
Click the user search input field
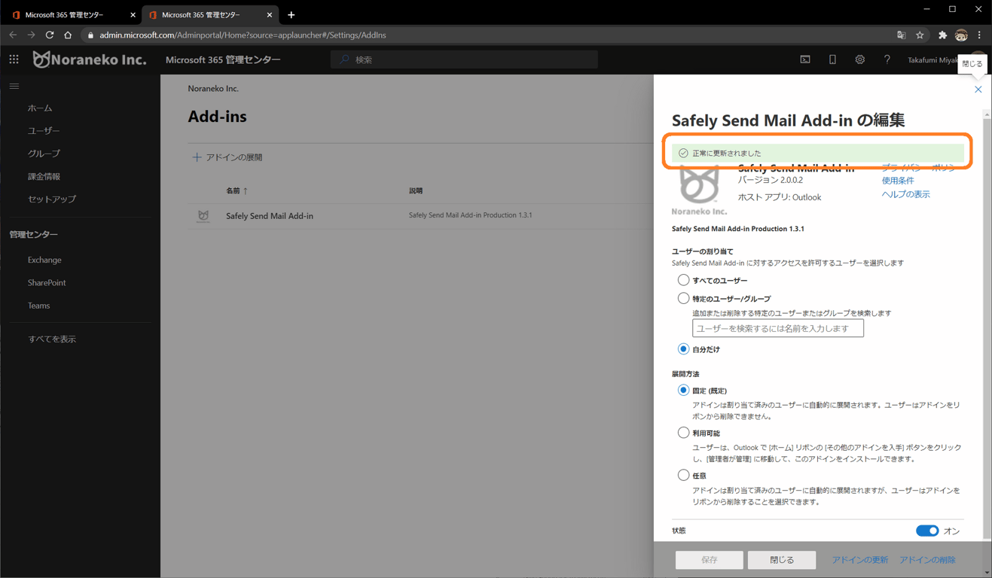(x=778, y=328)
